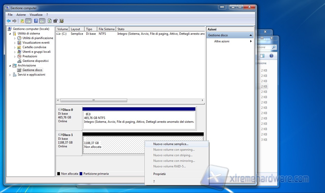Viewport: 325px width, 193px height.
Task: Click the Disco 1 drive icon
Action: [60, 135]
